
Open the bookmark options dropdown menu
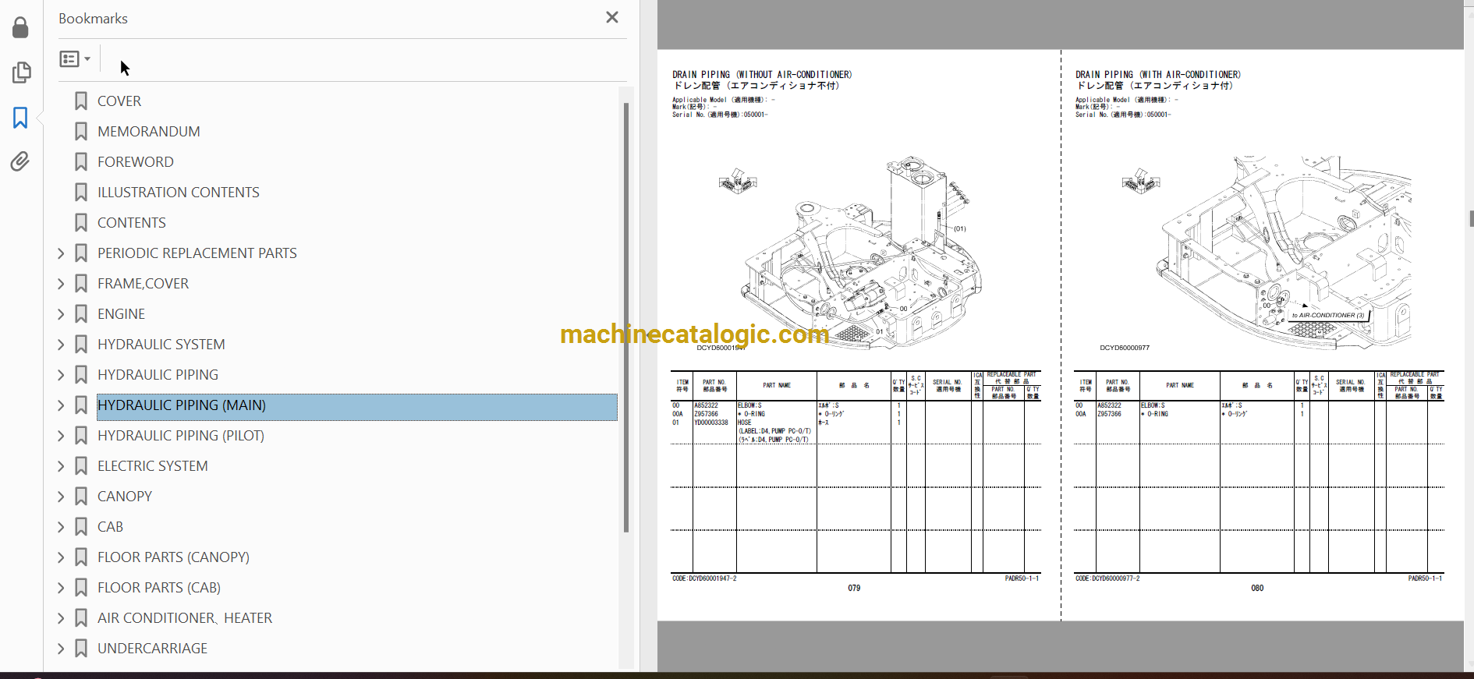tap(76, 58)
